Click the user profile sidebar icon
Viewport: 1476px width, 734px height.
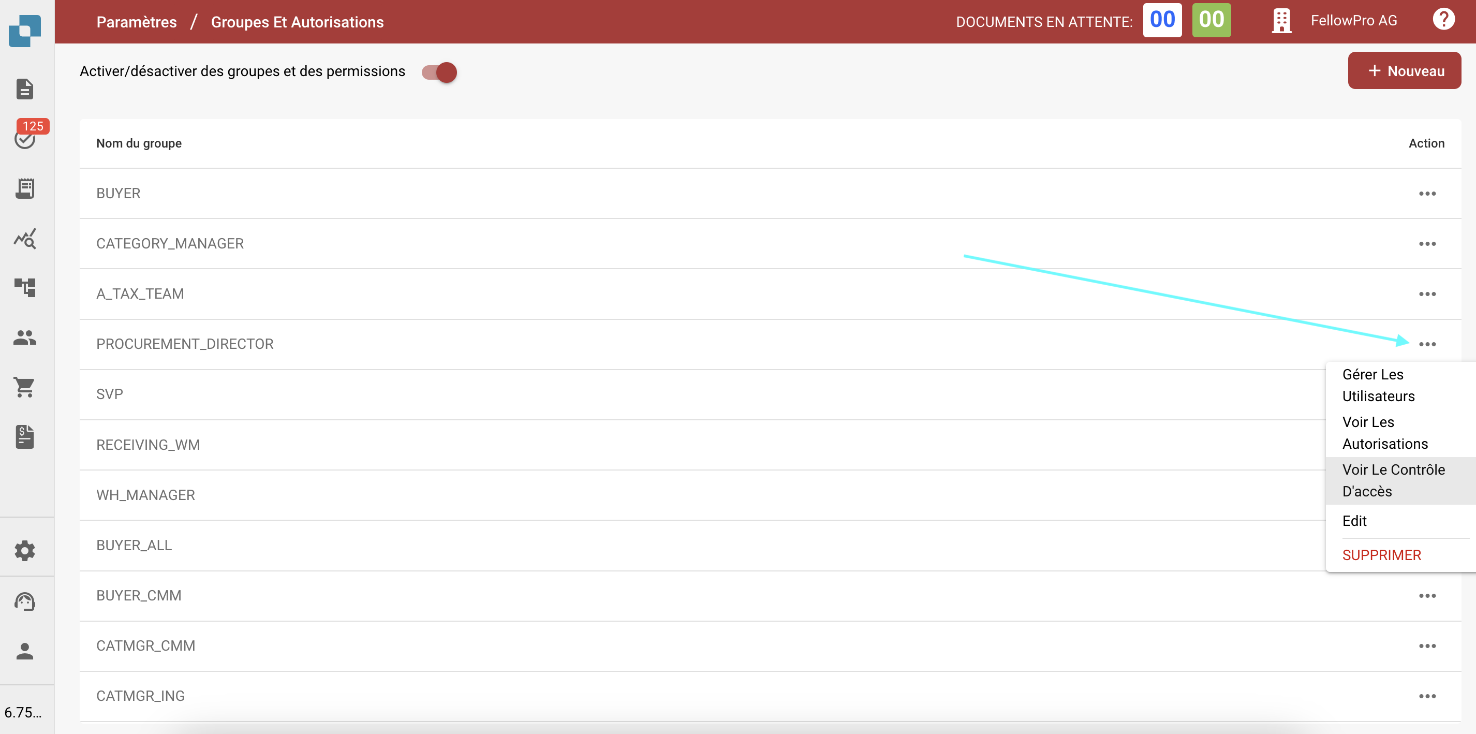[25, 651]
